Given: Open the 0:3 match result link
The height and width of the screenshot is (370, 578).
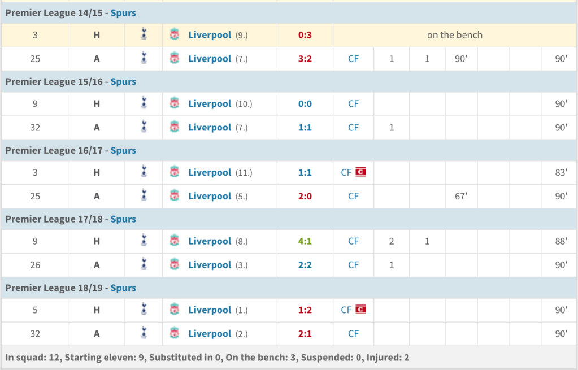Looking at the screenshot, I should pos(305,35).
